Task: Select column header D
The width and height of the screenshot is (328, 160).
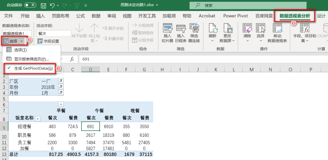Action: [91, 70]
